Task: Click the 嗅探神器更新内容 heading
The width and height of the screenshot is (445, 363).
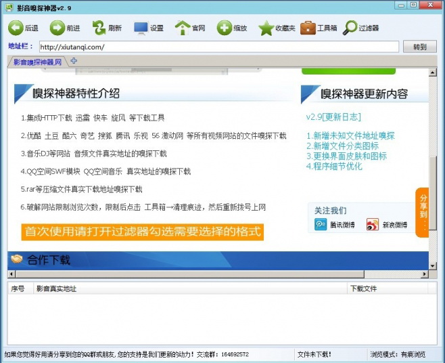Action: (x=364, y=94)
